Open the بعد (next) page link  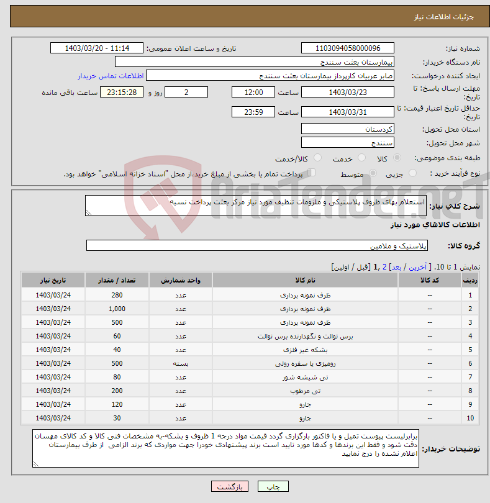coord(396,267)
